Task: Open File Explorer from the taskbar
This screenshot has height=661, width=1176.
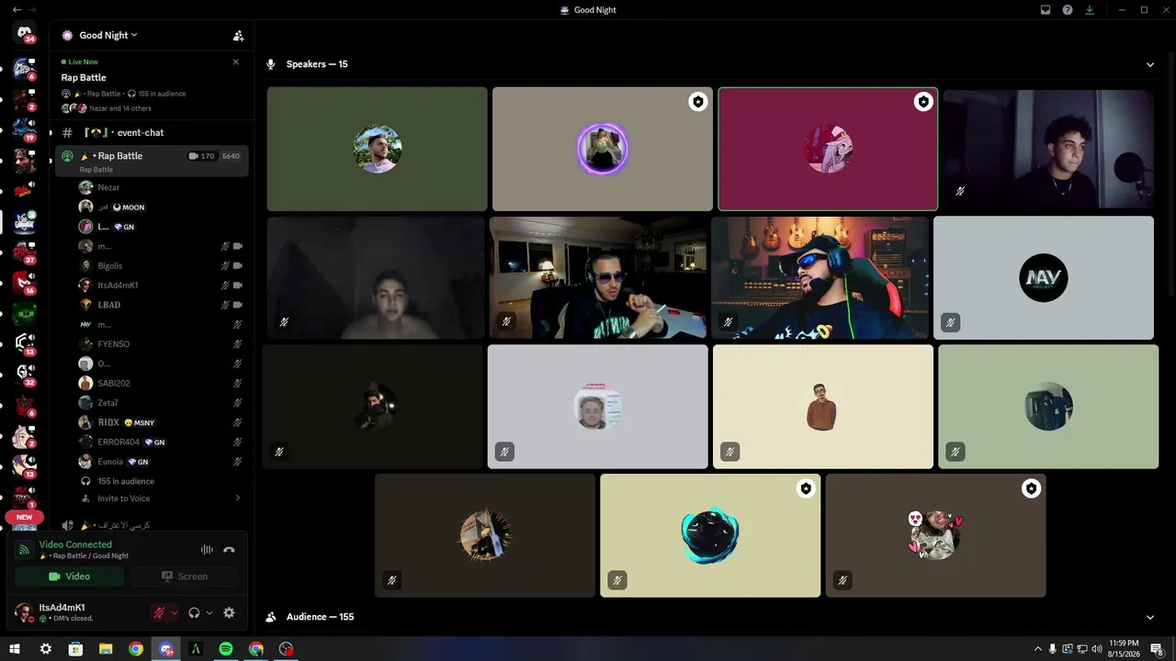Action: 106,649
